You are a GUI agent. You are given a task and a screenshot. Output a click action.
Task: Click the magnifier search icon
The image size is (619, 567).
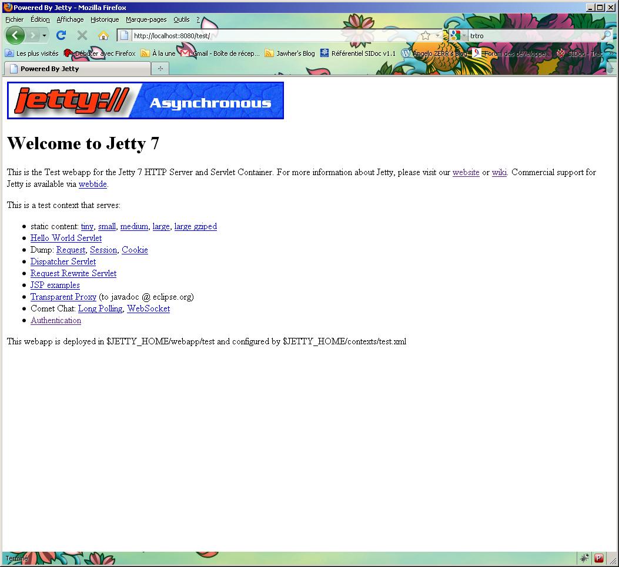[x=605, y=35]
